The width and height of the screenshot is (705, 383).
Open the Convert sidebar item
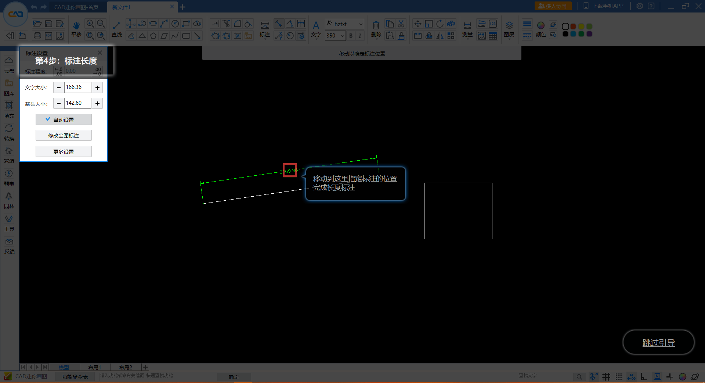point(9,132)
